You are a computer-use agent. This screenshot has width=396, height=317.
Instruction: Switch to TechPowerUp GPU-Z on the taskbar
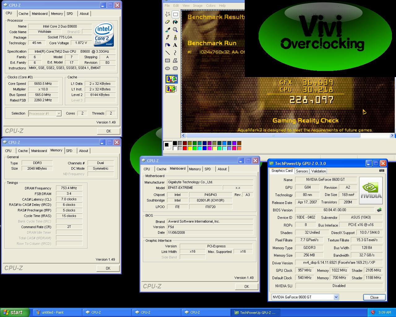click(x=255, y=312)
